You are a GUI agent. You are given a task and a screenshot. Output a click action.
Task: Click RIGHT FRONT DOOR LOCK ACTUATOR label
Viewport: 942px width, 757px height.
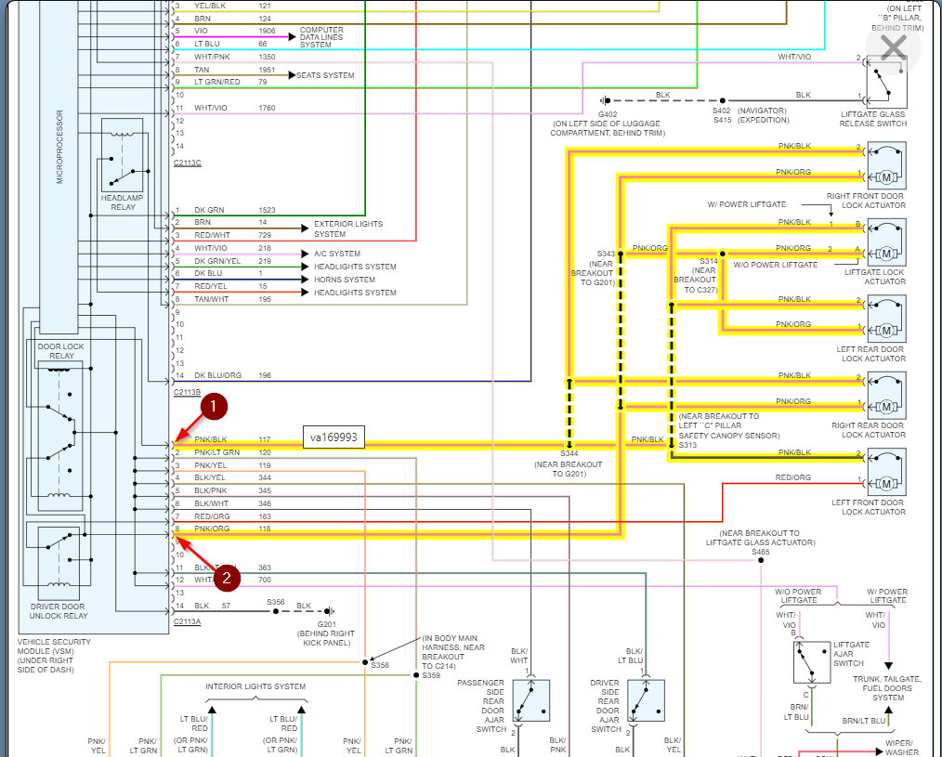pos(866,201)
